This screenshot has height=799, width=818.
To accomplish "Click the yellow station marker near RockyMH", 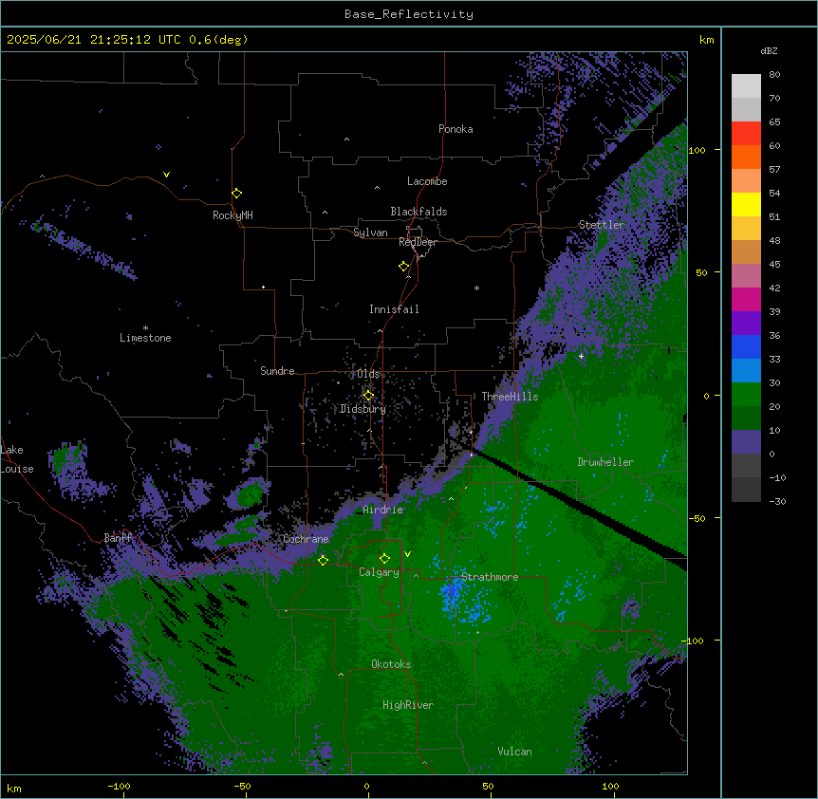I will 236,193.
